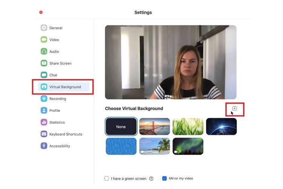This screenshot has width=283, height=189.
Task: Select the Recording settings label
Action: coord(58,99)
